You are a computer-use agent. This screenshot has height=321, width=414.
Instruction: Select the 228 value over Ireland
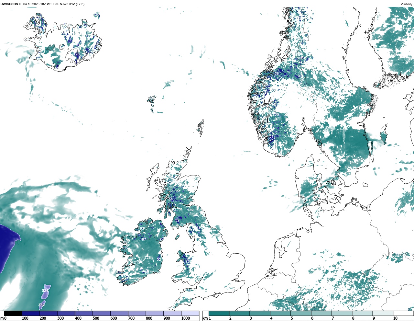pos(147,258)
